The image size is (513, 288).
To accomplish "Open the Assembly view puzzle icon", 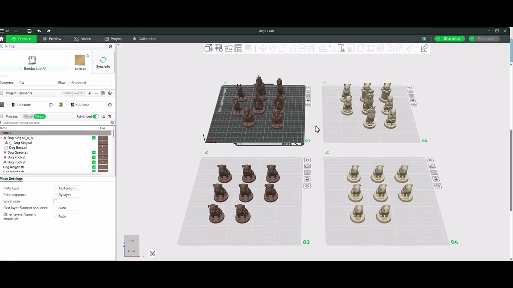I will click(424, 48).
